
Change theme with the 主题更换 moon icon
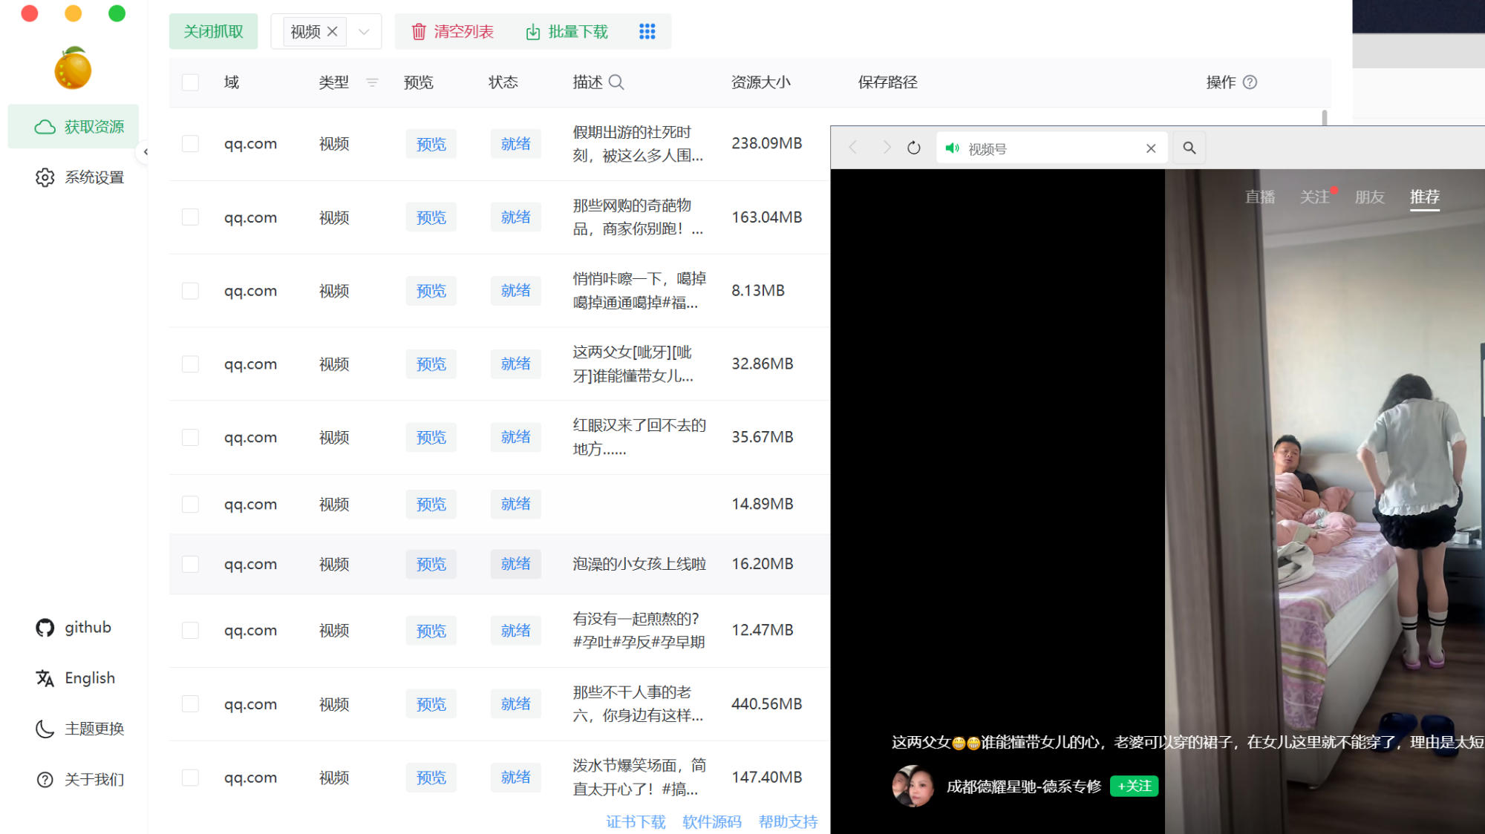point(45,729)
